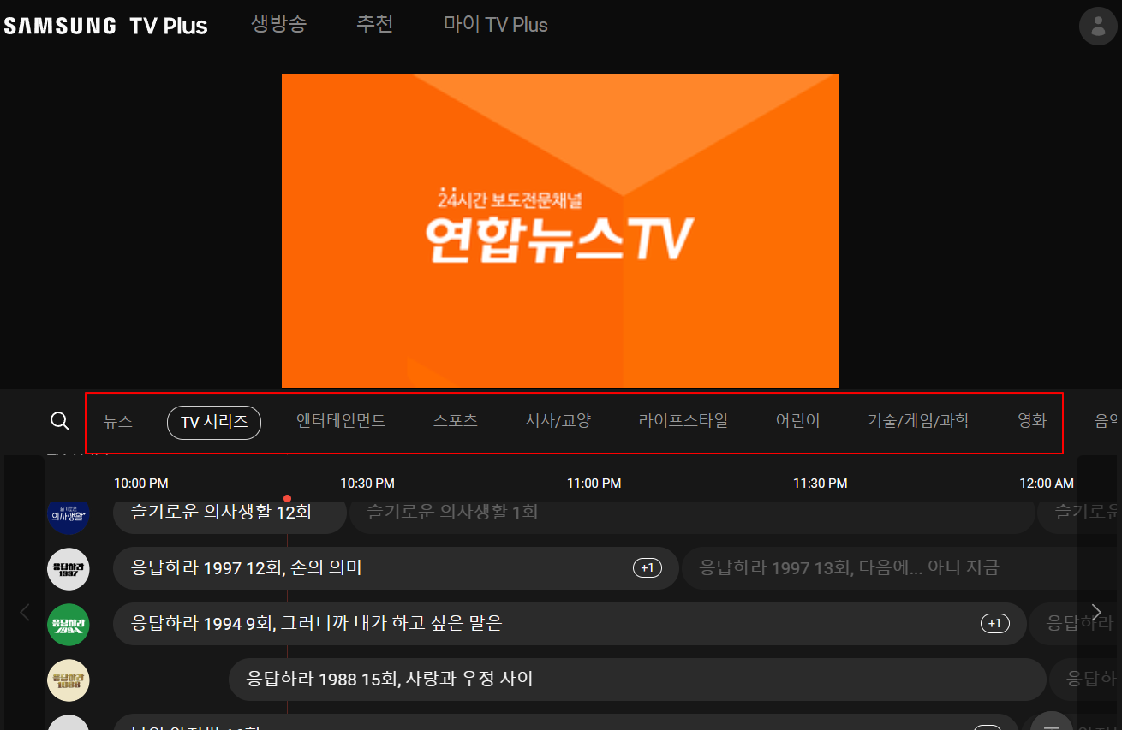The width and height of the screenshot is (1122, 730).
Task: Select the 뉴스 category
Action: tap(118, 421)
